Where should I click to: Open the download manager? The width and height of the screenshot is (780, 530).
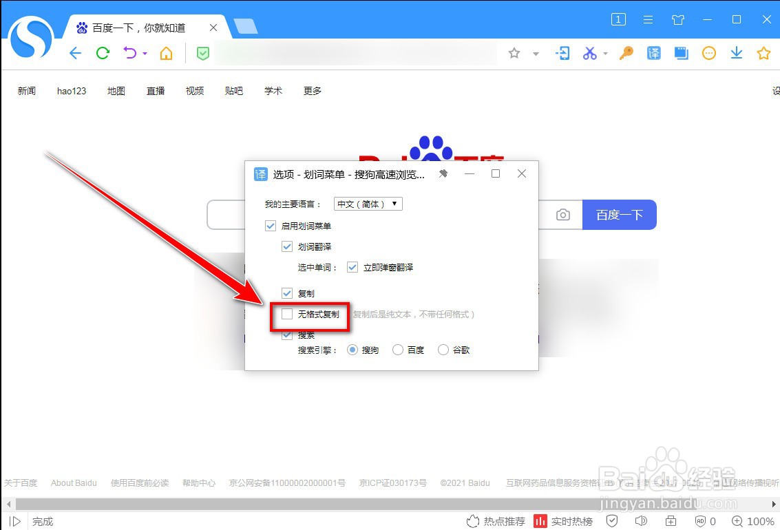(x=736, y=53)
